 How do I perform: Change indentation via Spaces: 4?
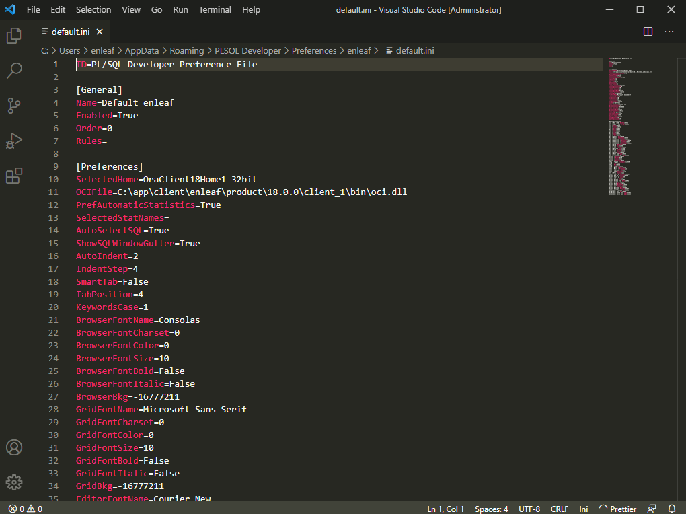pyautogui.click(x=492, y=509)
